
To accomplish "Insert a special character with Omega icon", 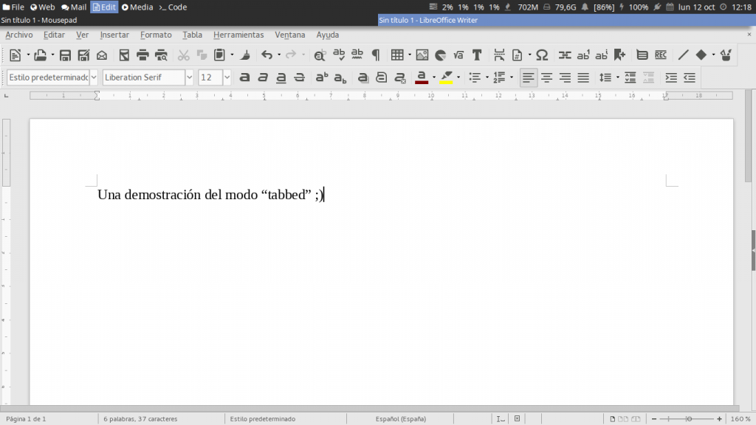I will pyautogui.click(x=542, y=55).
